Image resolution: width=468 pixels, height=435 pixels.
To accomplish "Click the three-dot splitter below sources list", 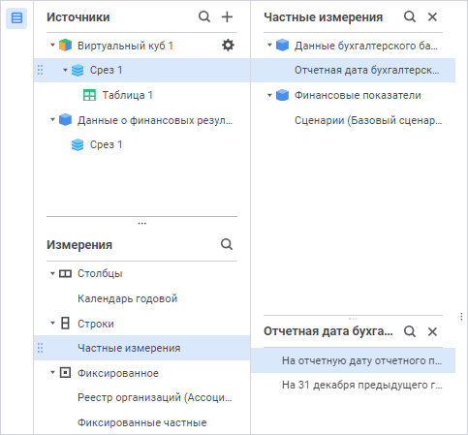I will pos(142,224).
